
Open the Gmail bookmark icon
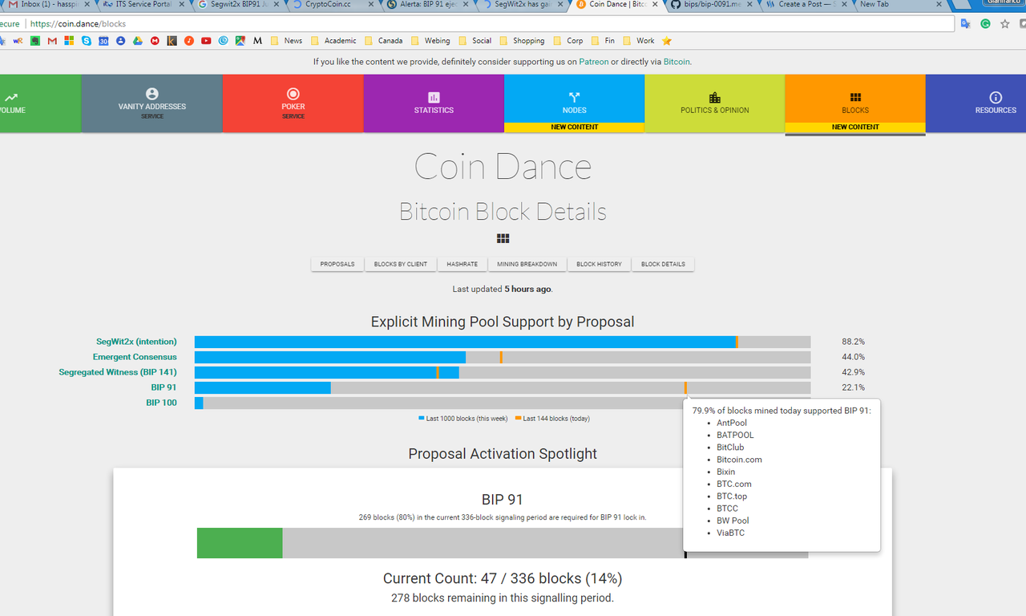(52, 41)
